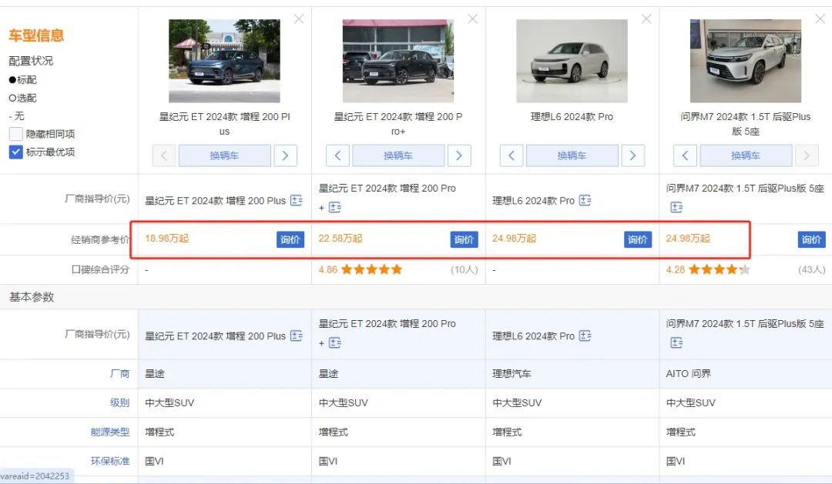This screenshot has width=832, height=484.
Task: Click the 问界M7 24.98万起 dealer price
Action: (x=688, y=239)
